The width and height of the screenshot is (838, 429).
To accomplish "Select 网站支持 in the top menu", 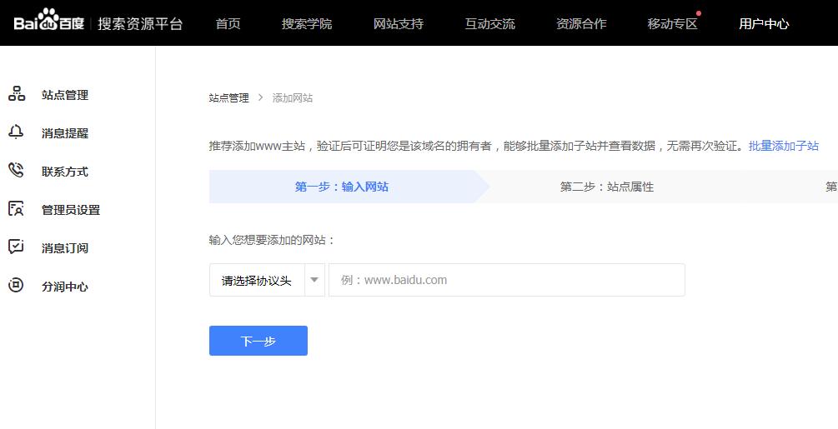I will tap(399, 23).
